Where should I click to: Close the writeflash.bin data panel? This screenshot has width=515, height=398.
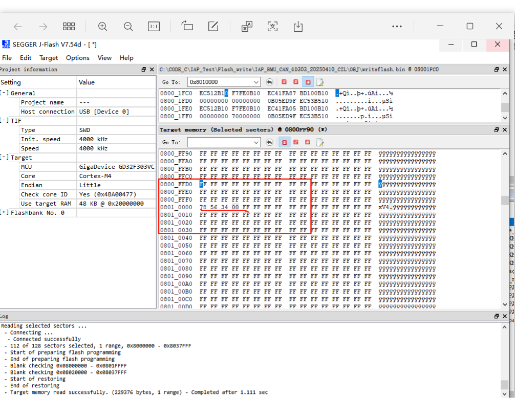point(505,69)
